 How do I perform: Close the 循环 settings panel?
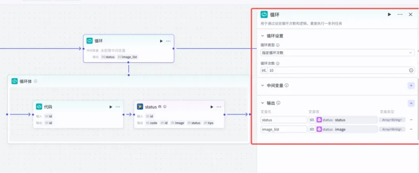[x=410, y=14]
